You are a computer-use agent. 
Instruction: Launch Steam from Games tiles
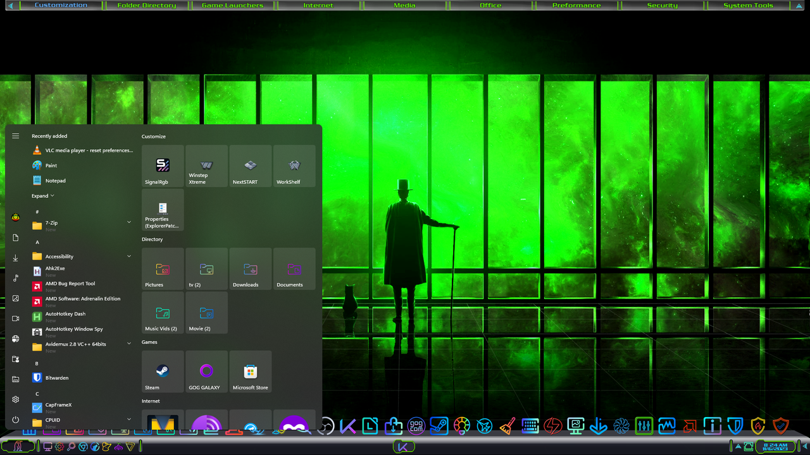click(x=163, y=372)
